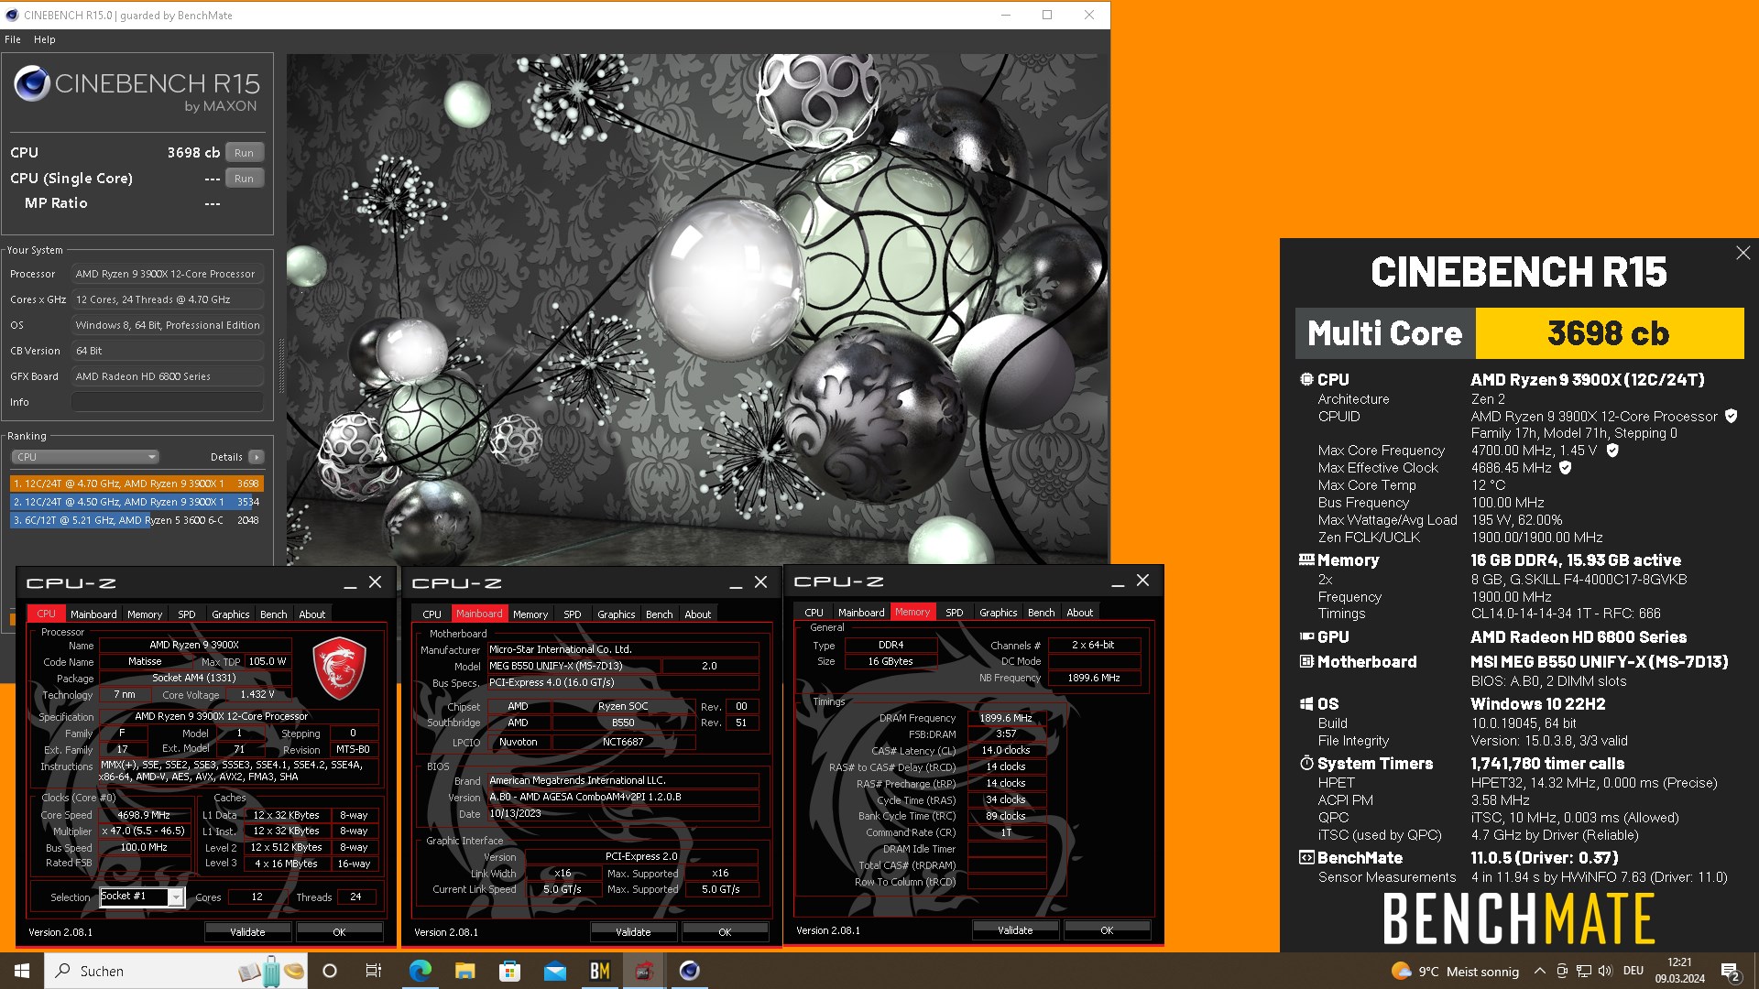This screenshot has height=989, width=1759.
Task: Click the OS Windows icon in BenchMate
Action: pos(1306,703)
